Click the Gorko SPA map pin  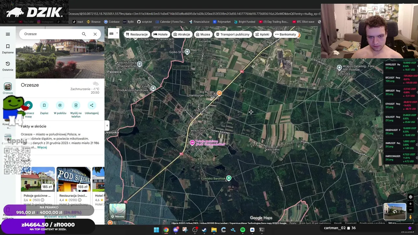187,52
